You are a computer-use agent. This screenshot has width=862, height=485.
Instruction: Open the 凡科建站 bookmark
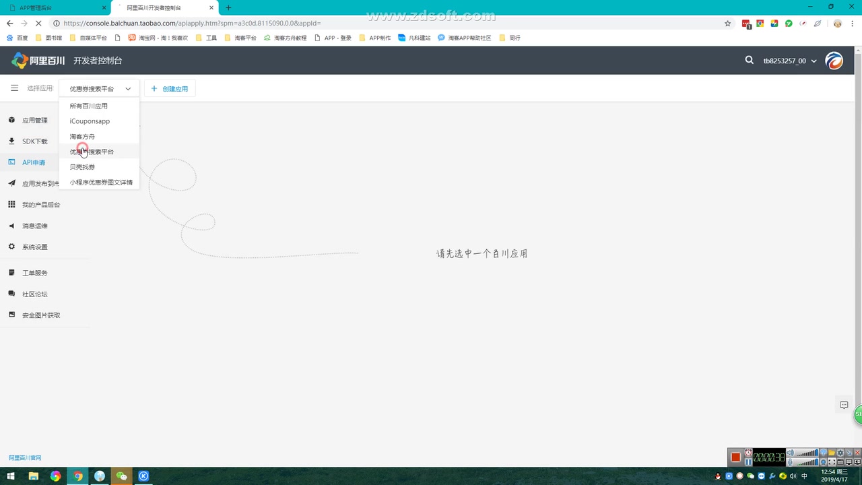414,38
